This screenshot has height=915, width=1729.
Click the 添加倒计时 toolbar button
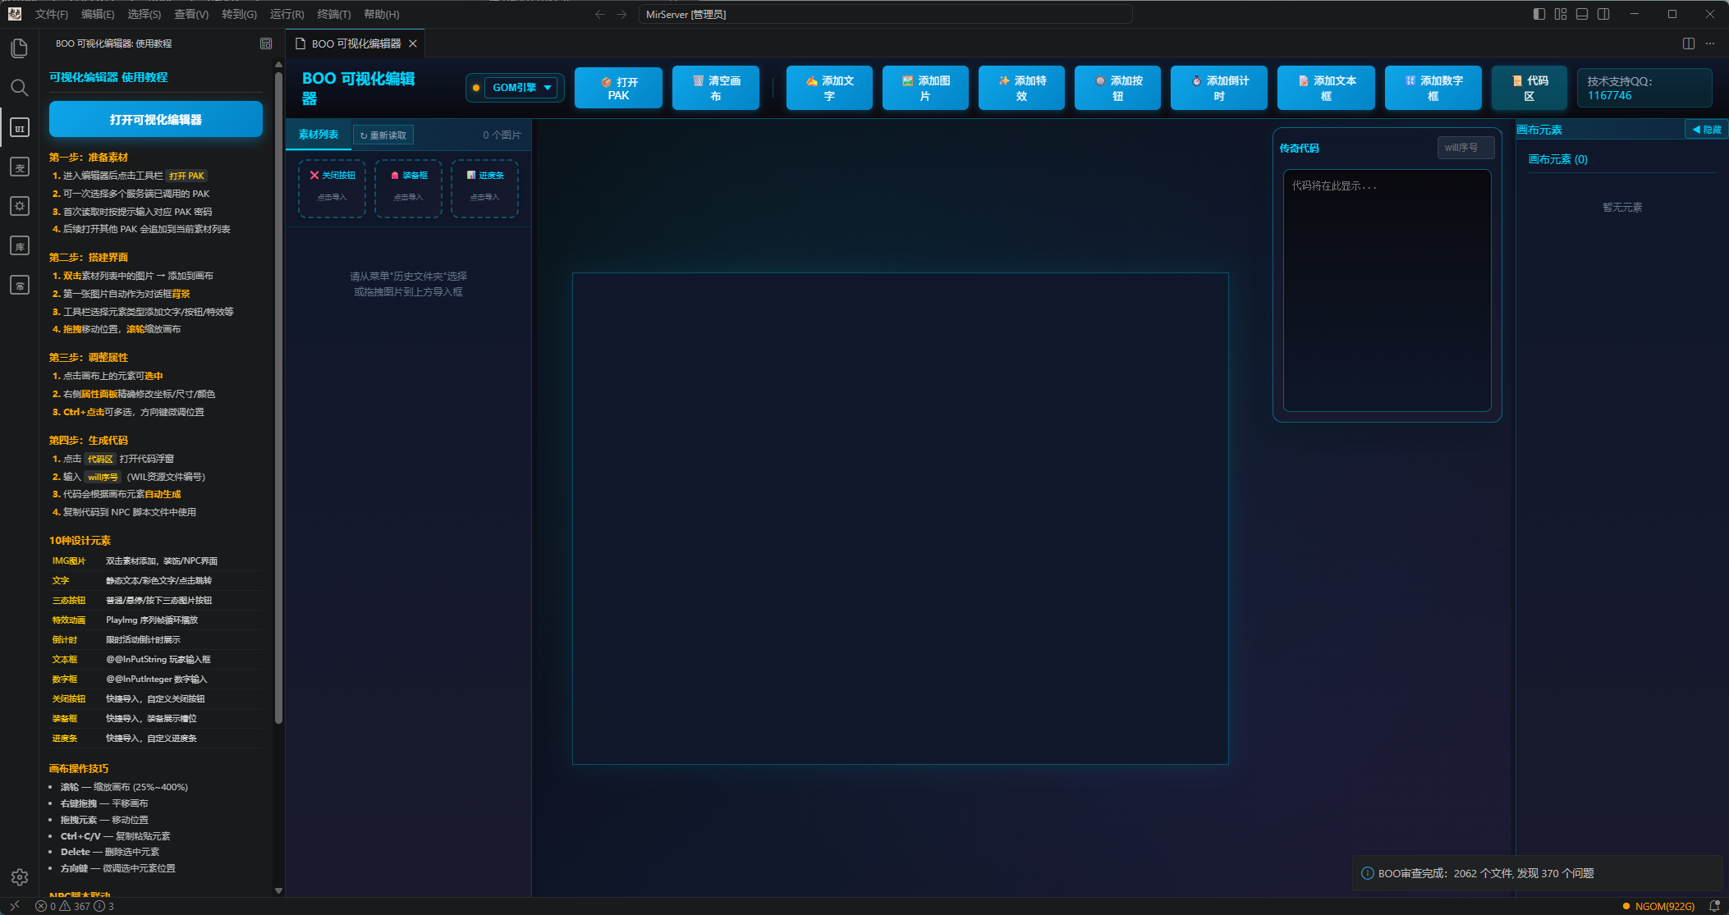click(1219, 88)
